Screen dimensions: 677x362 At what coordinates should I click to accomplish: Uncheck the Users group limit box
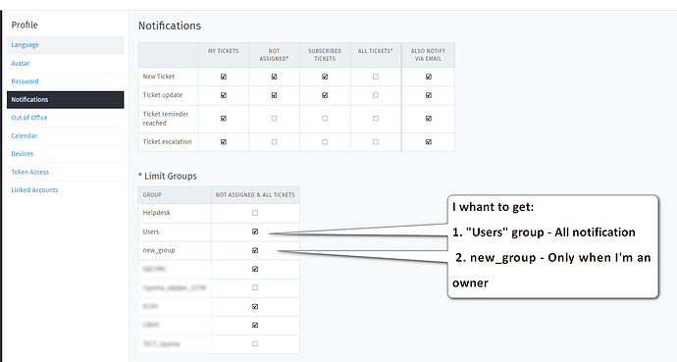255,232
